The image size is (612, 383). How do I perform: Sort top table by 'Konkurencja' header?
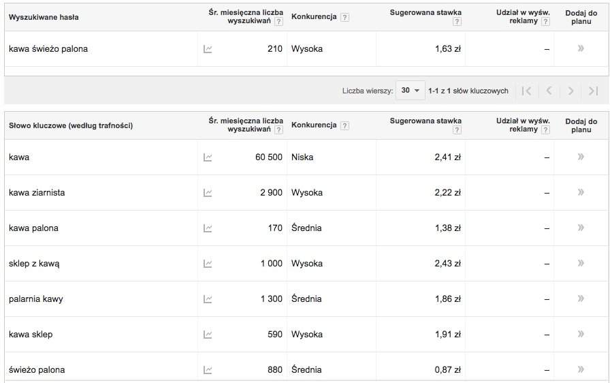click(x=314, y=16)
